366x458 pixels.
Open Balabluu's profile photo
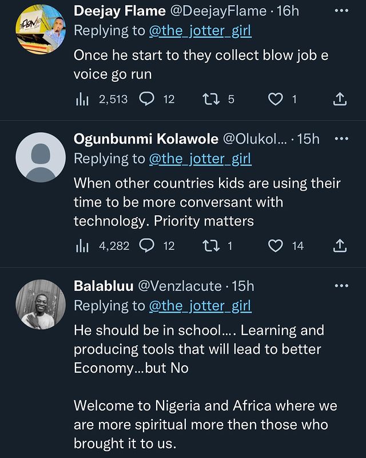[x=39, y=303]
